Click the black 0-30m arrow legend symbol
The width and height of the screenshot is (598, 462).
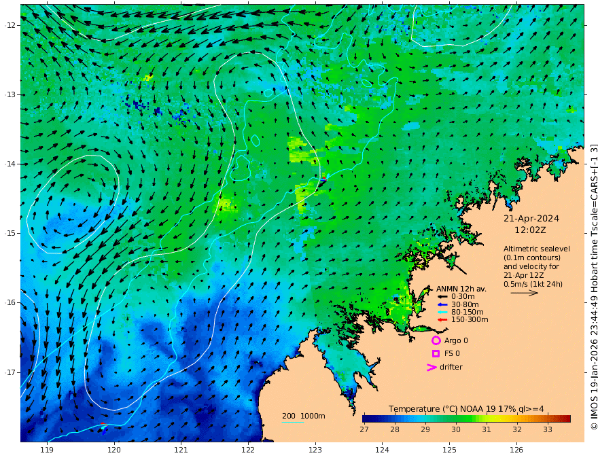pos(442,297)
